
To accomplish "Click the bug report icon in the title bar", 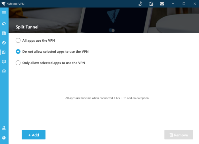I will [x=151, y=4].
